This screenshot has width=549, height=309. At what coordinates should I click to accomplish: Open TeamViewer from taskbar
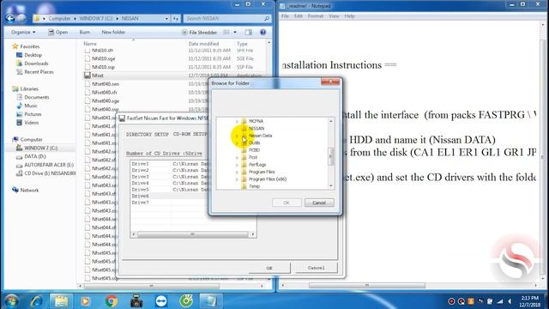tap(161, 301)
